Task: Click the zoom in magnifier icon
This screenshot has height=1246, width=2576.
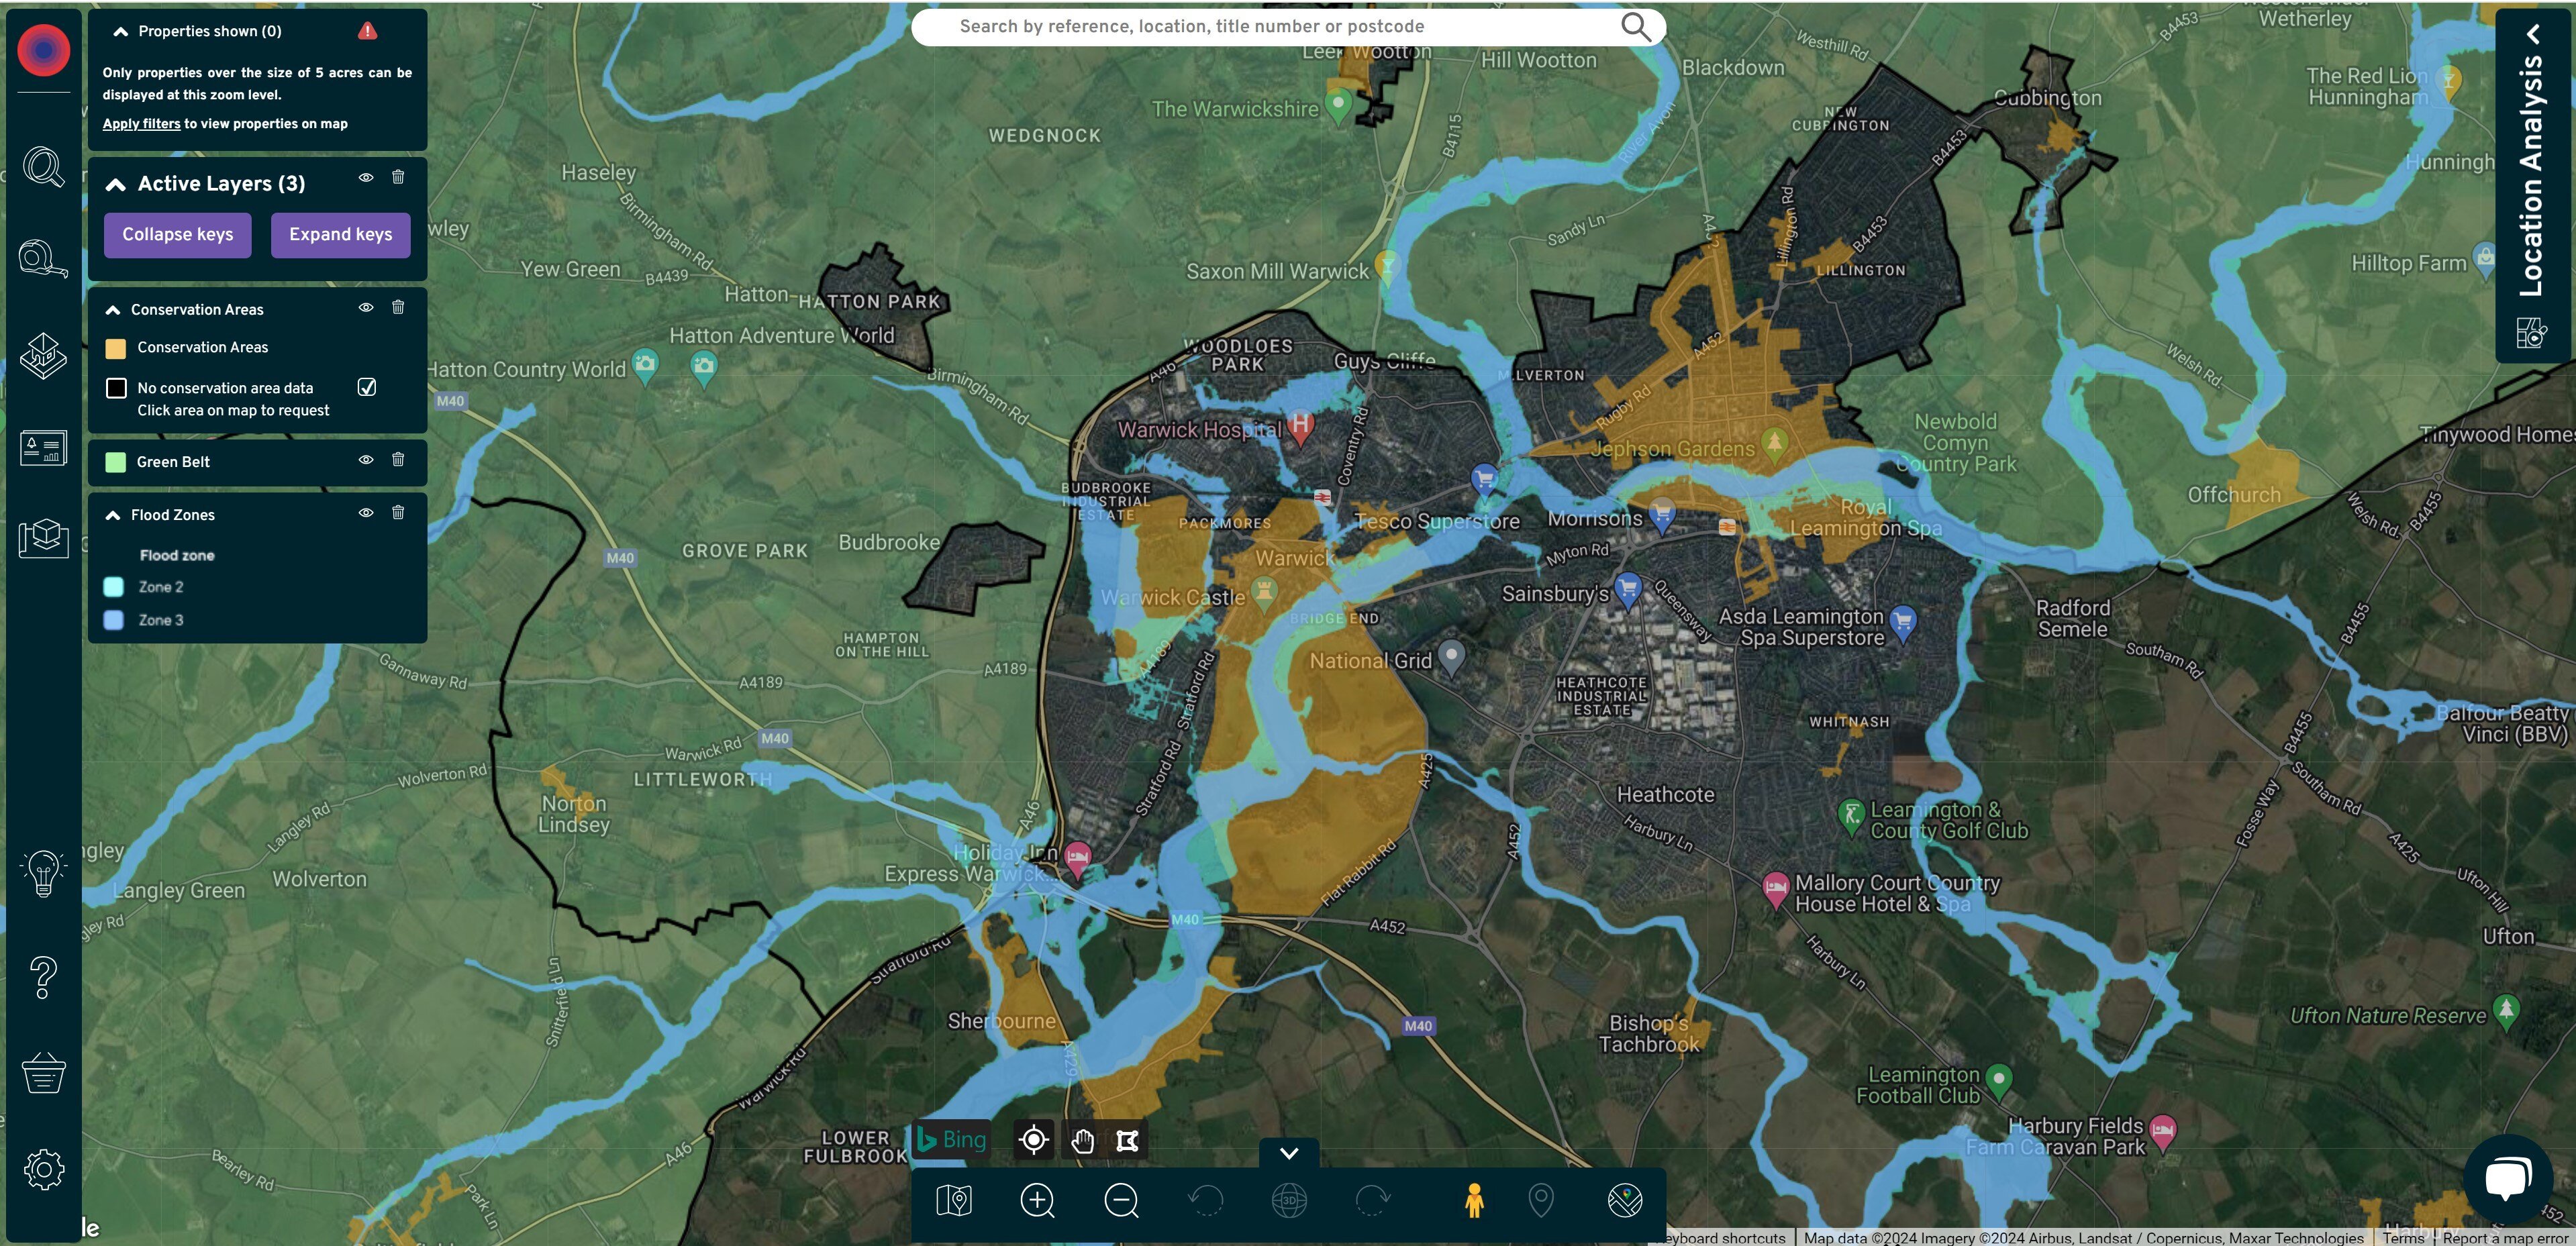Action: [x=1037, y=1200]
